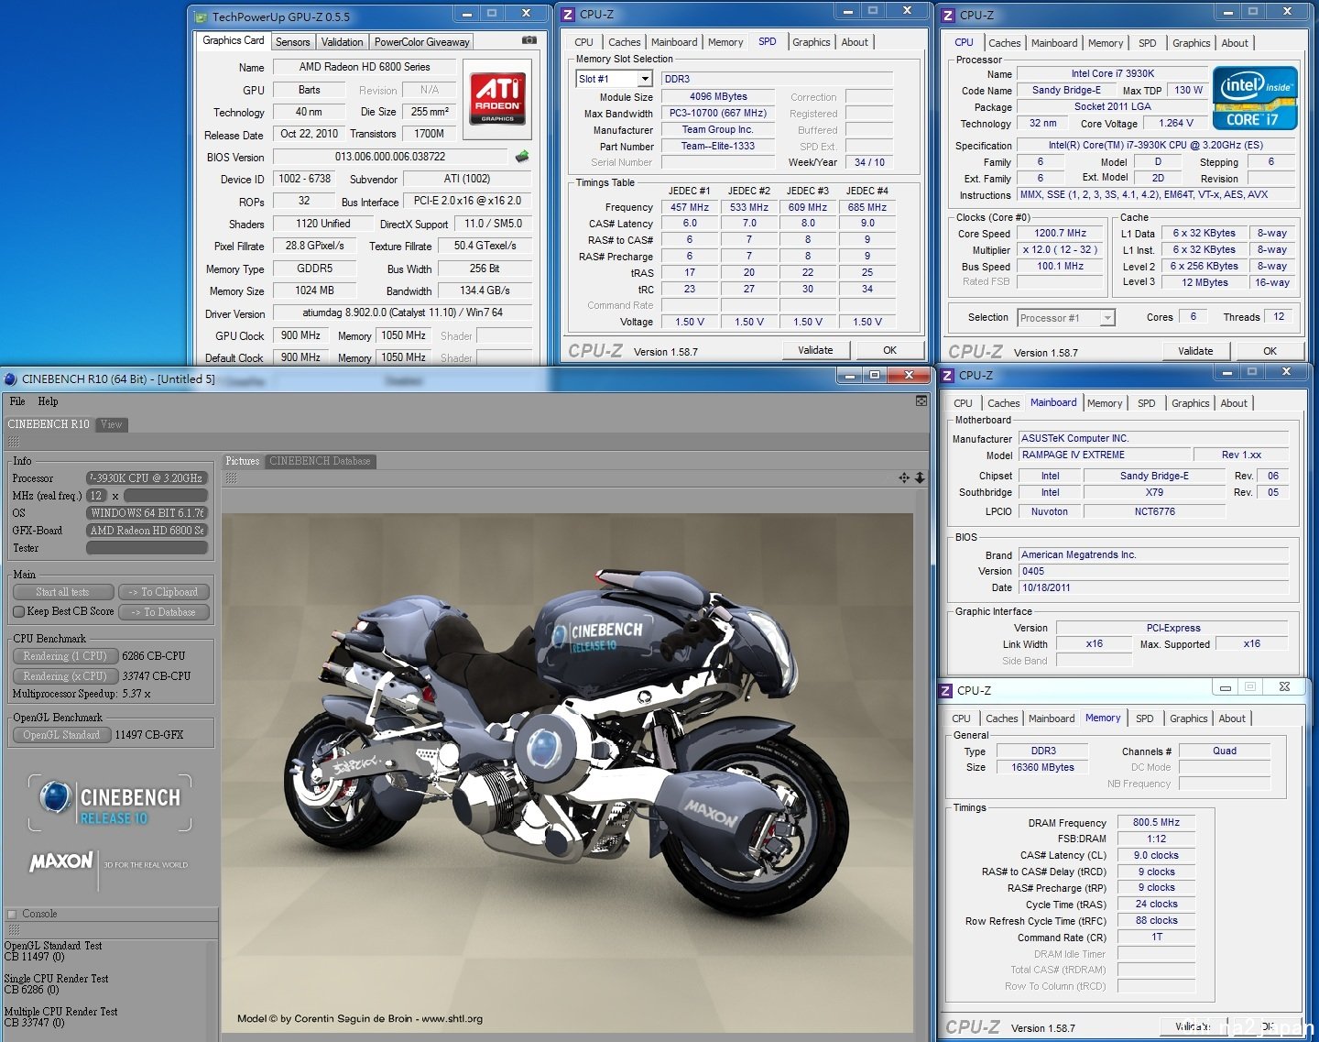The height and width of the screenshot is (1042, 1319).
Task: Click the 1200.7 MHz Core Speed value
Action: click(x=1060, y=233)
